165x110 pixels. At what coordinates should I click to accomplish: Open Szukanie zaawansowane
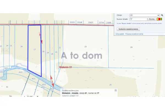pyautogui.click(x=128, y=29)
